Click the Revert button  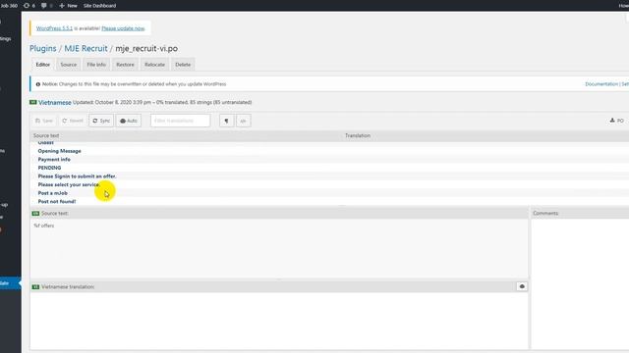coord(73,121)
